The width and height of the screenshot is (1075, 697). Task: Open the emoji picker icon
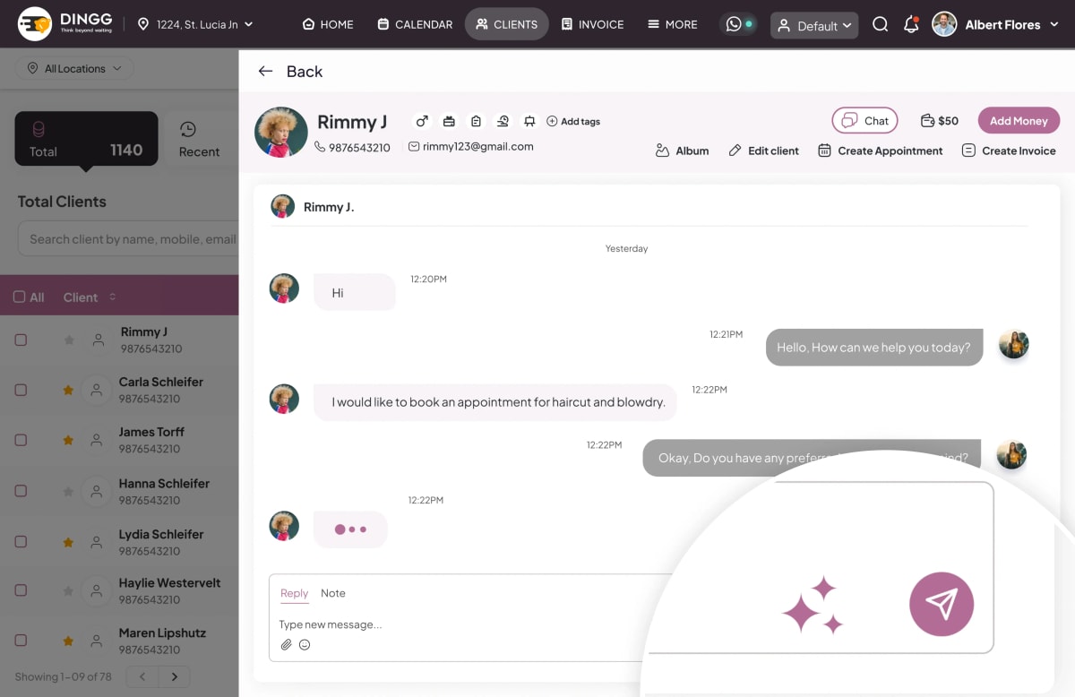pyautogui.click(x=305, y=644)
